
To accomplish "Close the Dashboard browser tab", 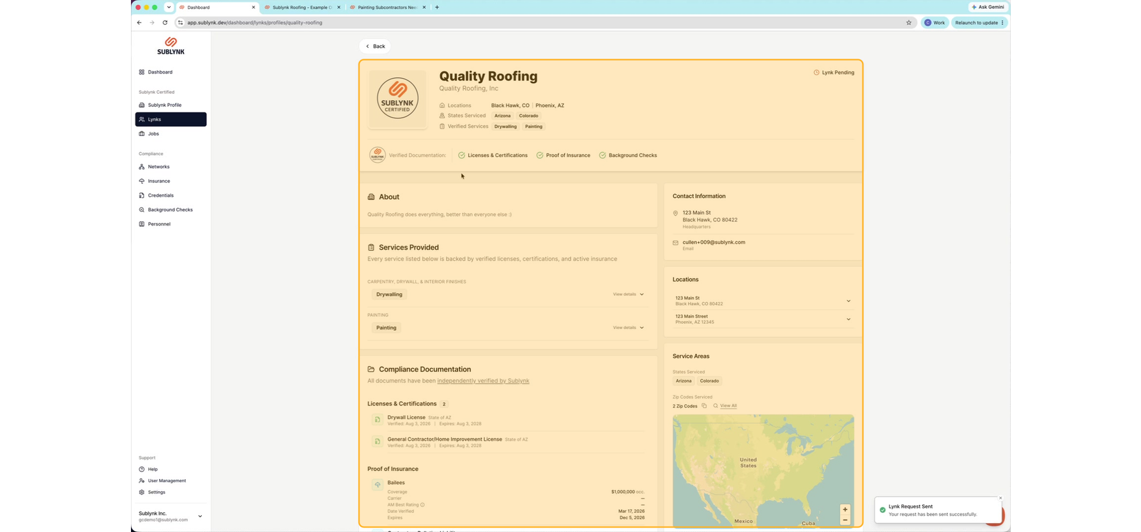I will coord(254,7).
